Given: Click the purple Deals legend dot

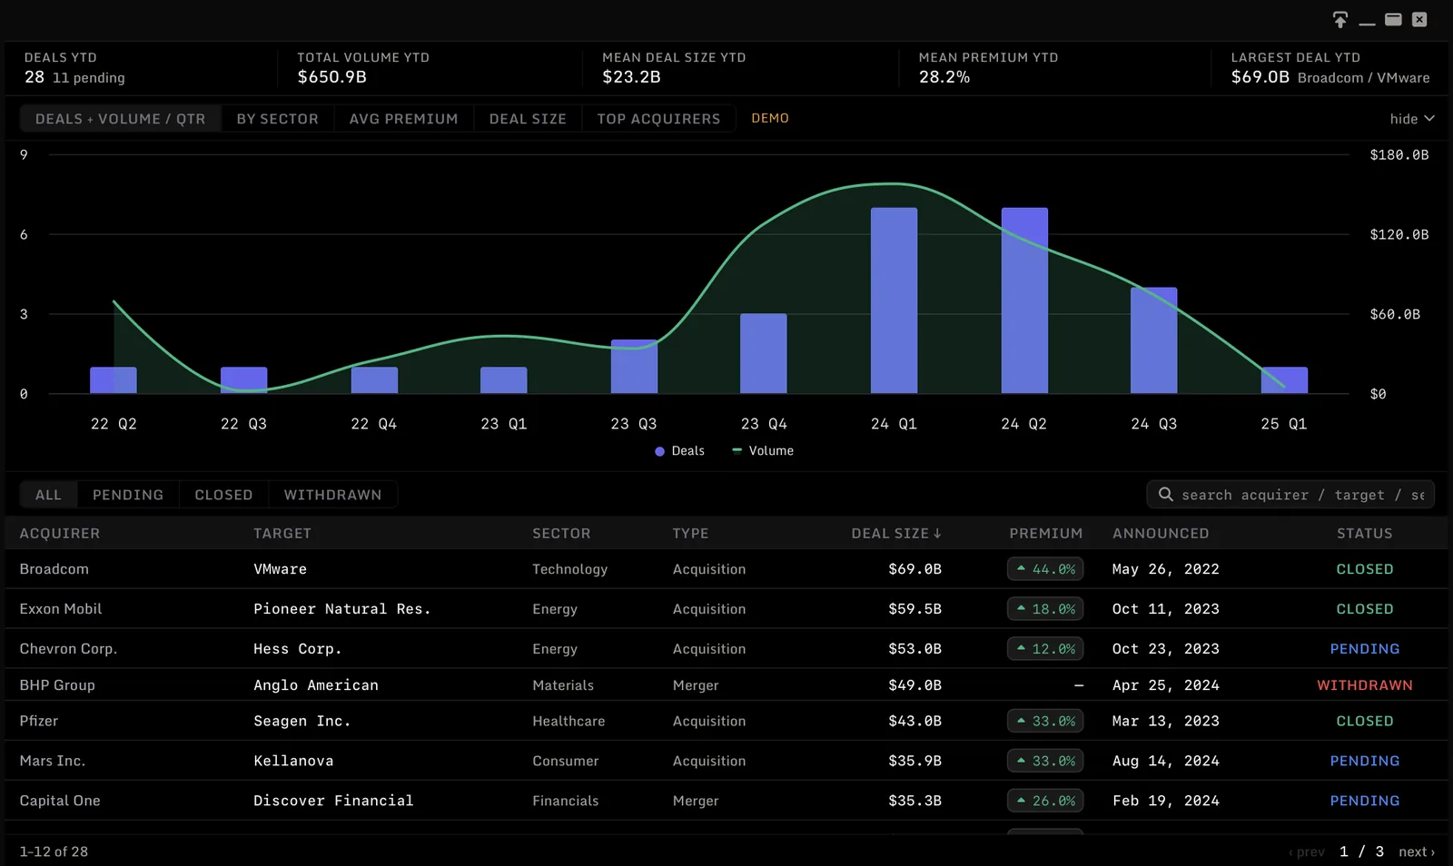Looking at the screenshot, I should coord(659,451).
